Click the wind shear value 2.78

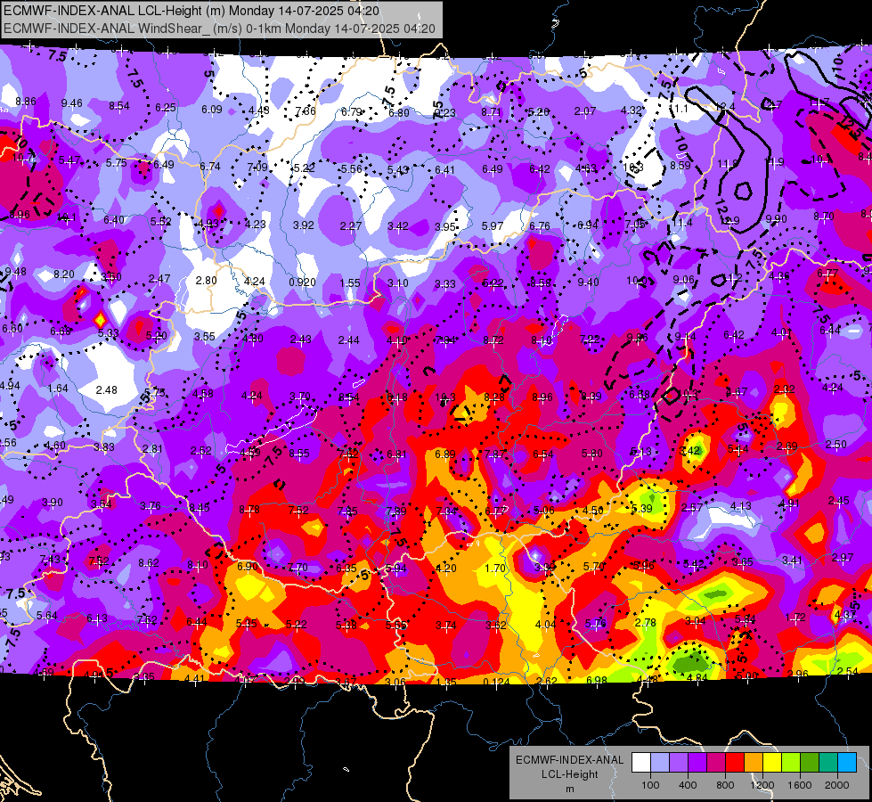point(645,623)
